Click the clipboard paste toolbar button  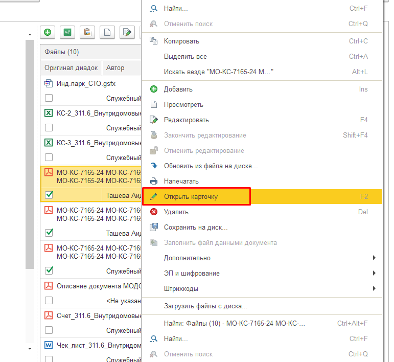pyautogui.click(x=87, y=32)
